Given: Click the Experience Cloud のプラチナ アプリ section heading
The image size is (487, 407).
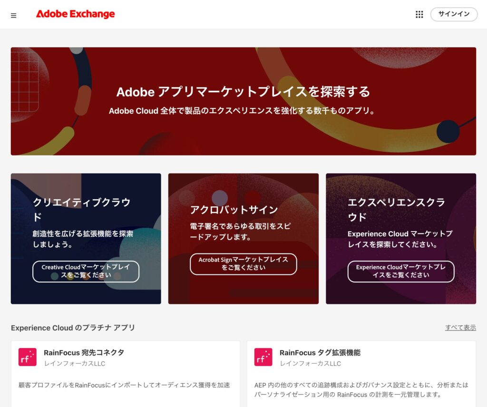Looking at the screenshot, I should 73,328.
